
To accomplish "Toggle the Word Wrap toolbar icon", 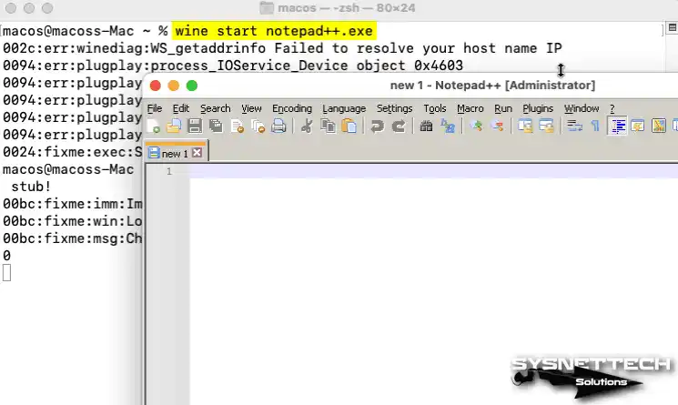I will coord(574,127).
